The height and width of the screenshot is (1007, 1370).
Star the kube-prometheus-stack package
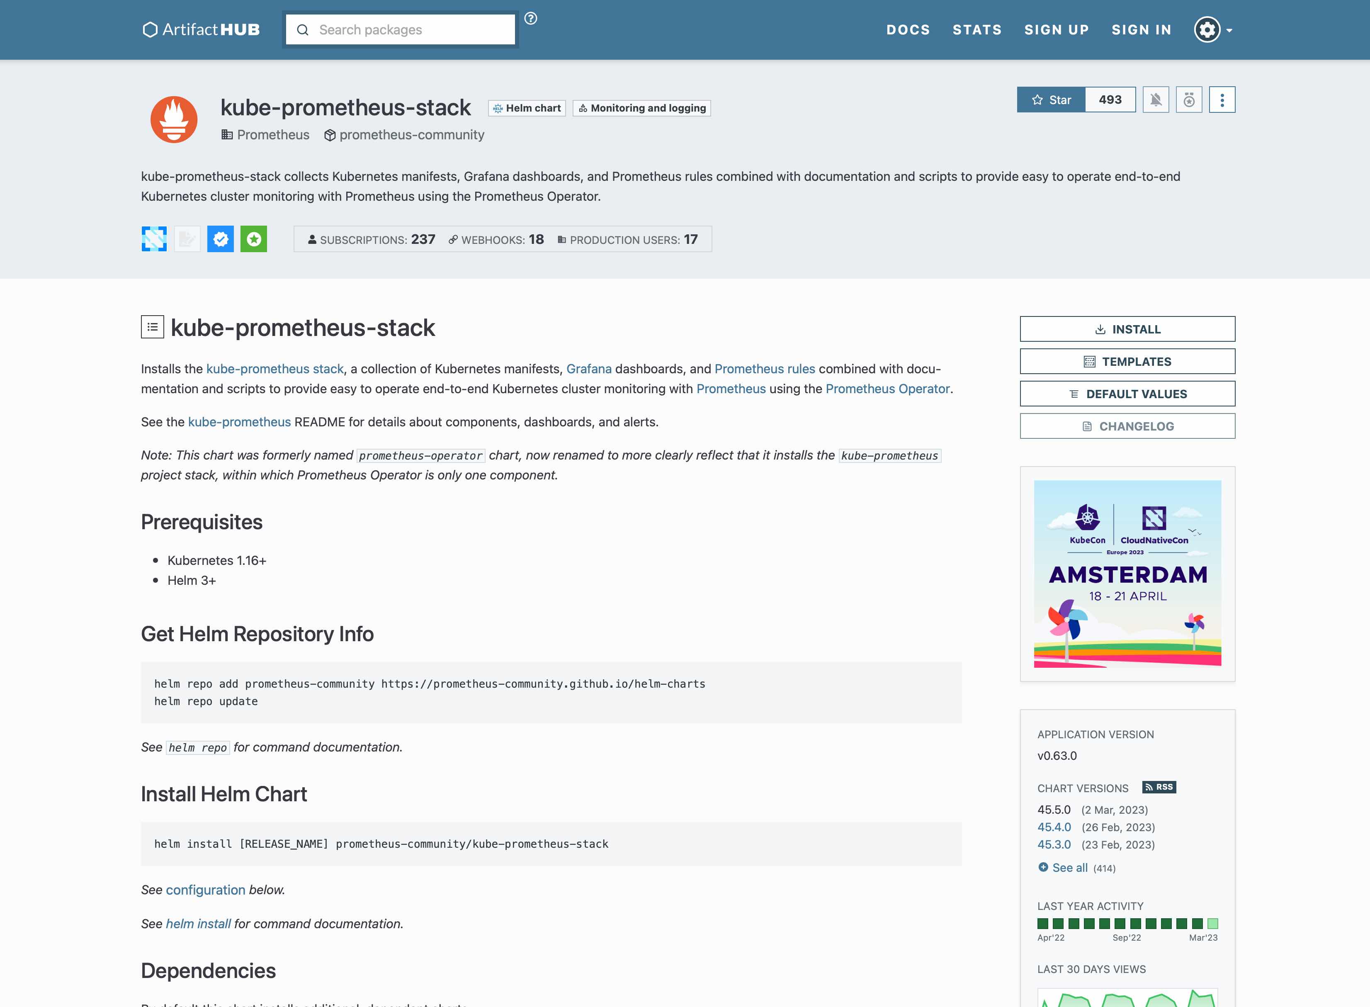[x=1051, y=100]
